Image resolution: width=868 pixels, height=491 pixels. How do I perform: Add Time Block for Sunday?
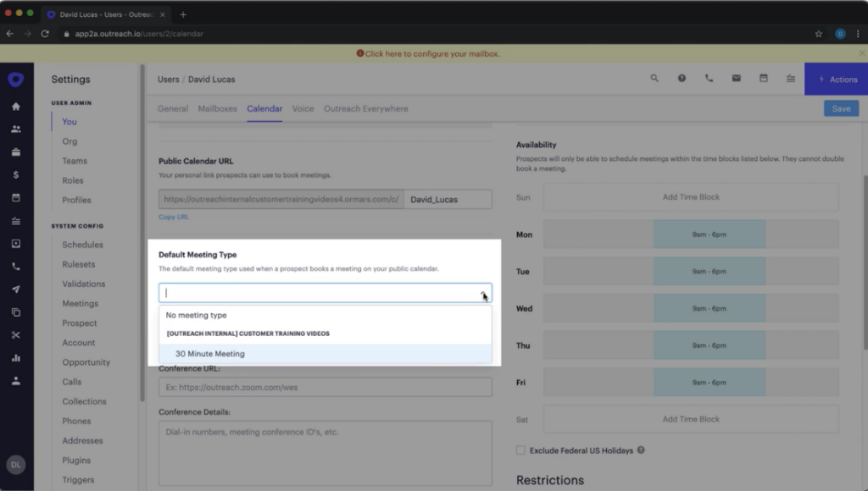click(691, 197)
